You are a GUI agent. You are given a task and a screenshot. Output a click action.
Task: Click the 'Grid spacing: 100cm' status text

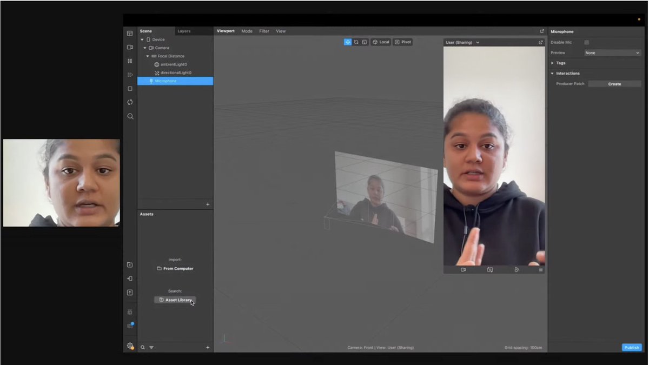pos(523,348)
